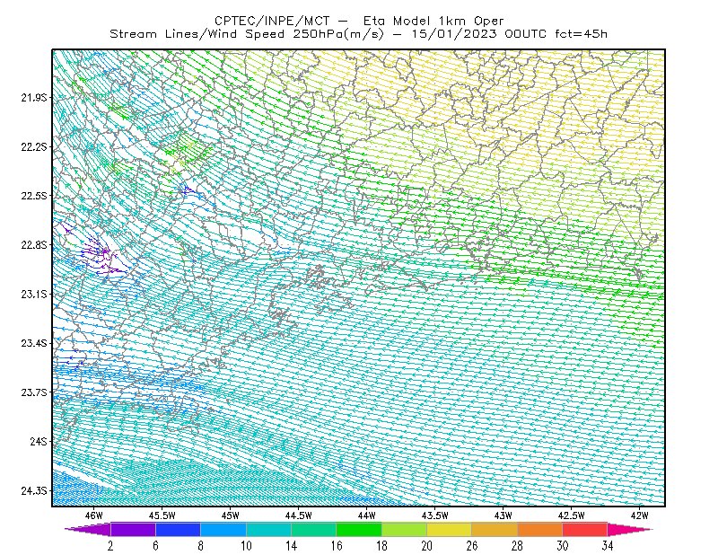The height and width of the screenshot is (555, 718).
Task: Click the 34 value on colorbar scale
Action: tap(608, 546)
